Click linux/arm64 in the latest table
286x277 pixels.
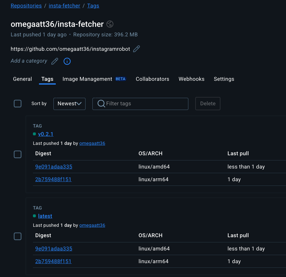pos(153,261)
